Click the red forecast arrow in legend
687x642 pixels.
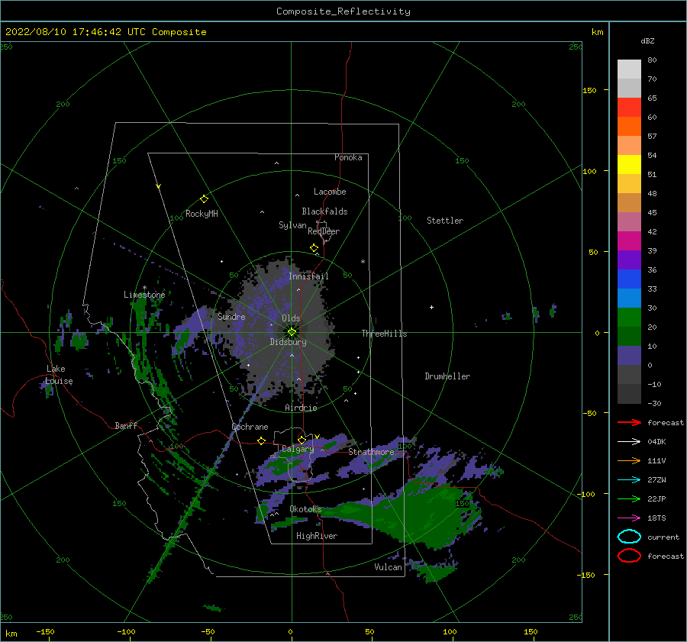point(629,422)
